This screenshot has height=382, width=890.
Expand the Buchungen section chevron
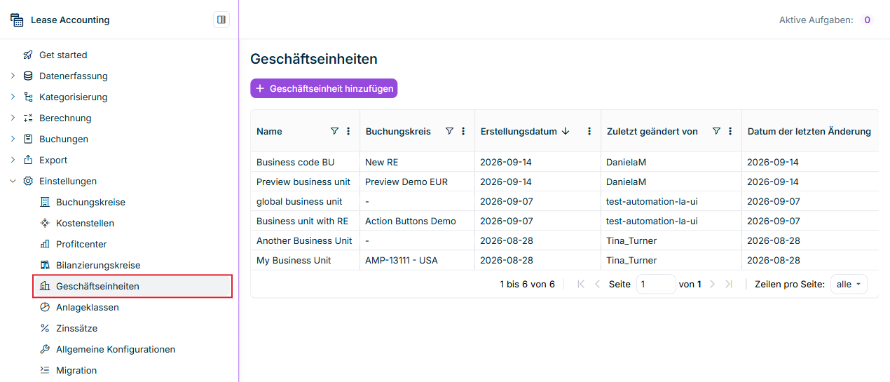tap(13, 139)
